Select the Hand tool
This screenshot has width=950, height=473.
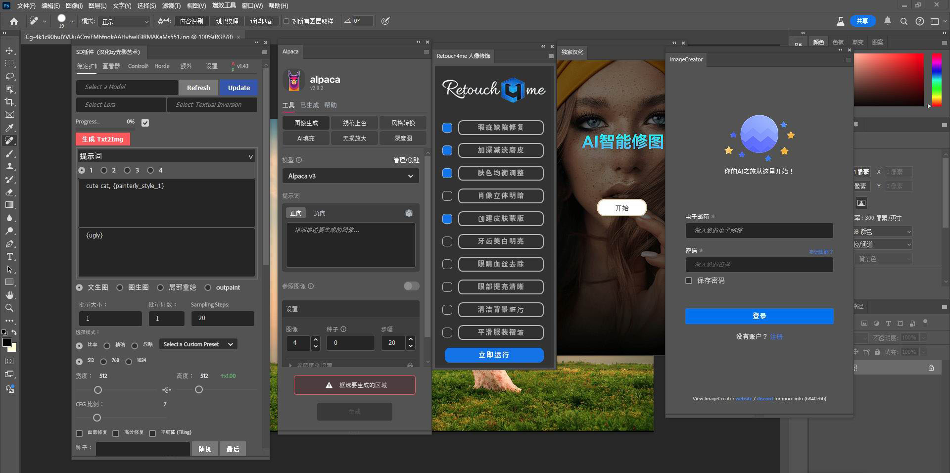pos(9,295)
